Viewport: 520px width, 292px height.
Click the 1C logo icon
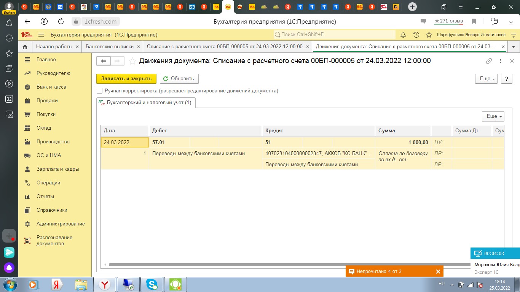coord(27,35)
